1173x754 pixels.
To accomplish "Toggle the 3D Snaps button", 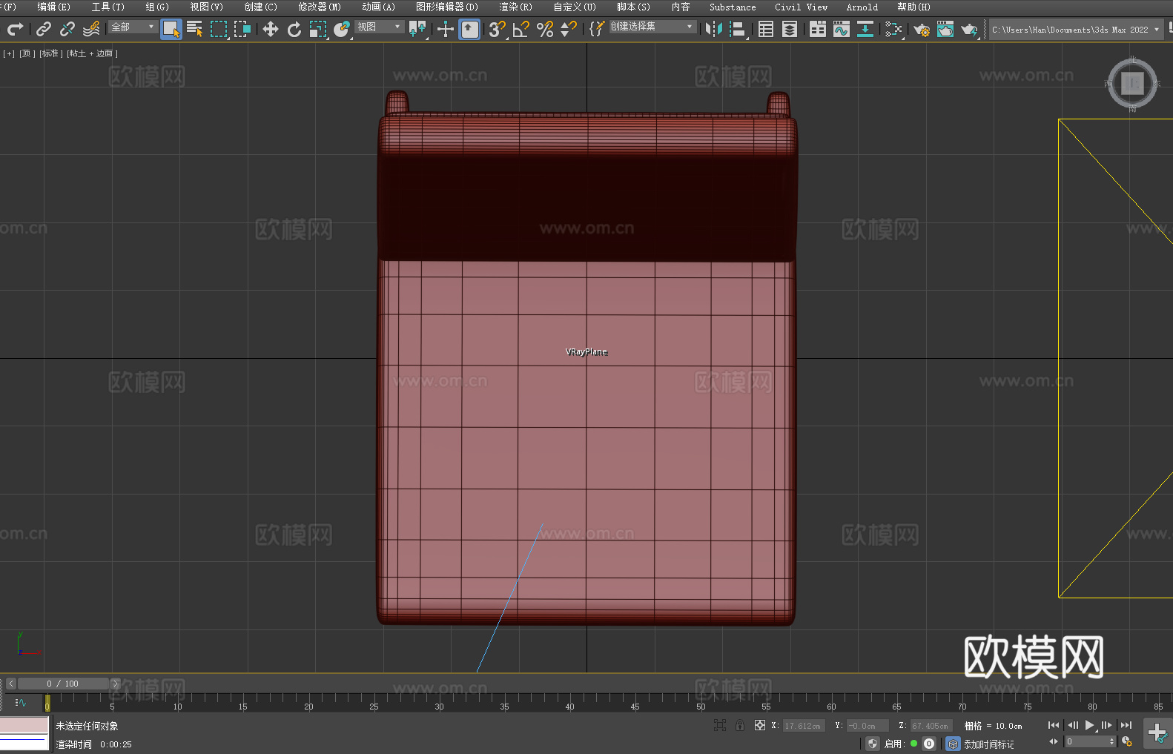I will tap(498, 29).
